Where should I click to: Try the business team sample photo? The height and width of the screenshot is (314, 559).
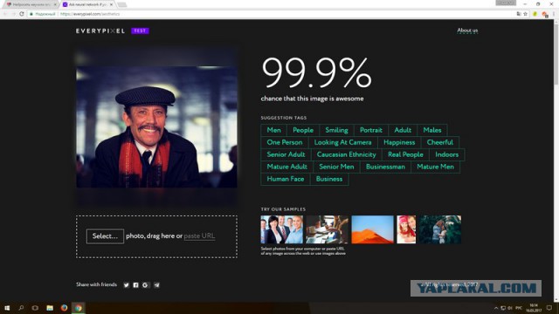click(281, 229)
